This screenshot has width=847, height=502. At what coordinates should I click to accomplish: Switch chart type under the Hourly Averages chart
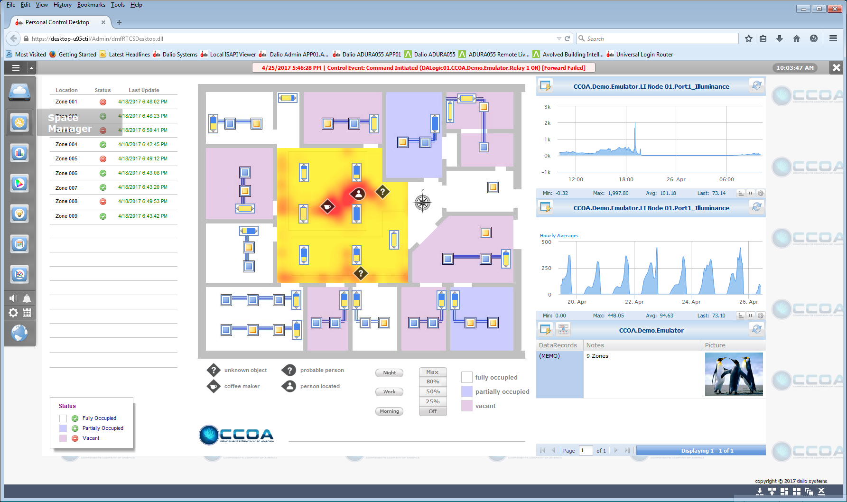click(x=741, y=316)
